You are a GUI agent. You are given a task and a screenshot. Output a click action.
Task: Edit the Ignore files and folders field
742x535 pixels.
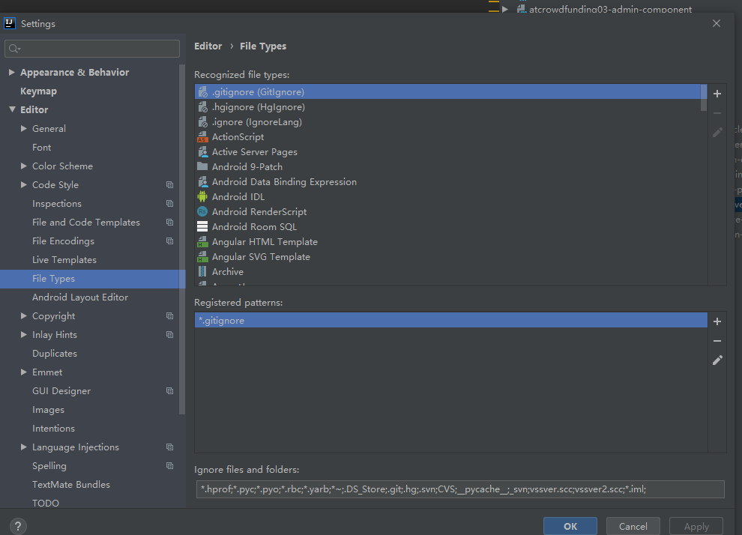click(459, 489)
